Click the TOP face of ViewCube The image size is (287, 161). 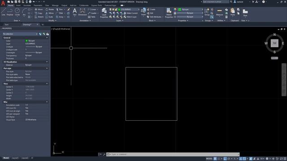(x=274, y=43)
